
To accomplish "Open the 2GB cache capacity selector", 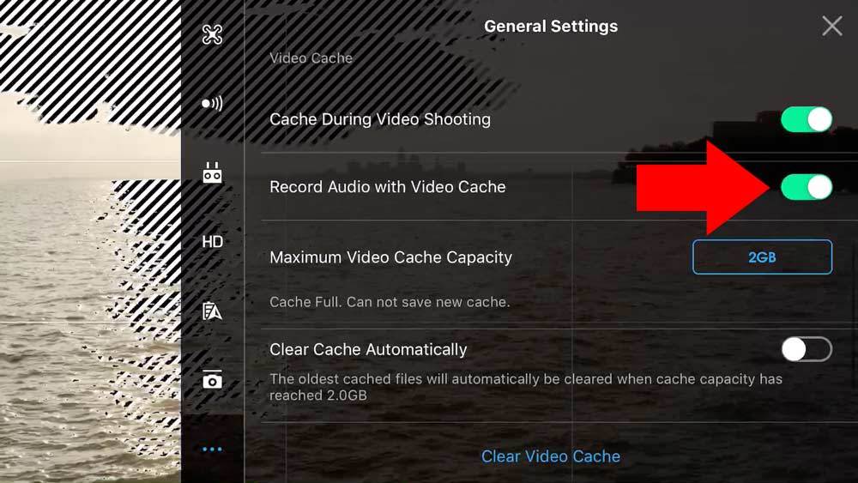I will (762, 257).
